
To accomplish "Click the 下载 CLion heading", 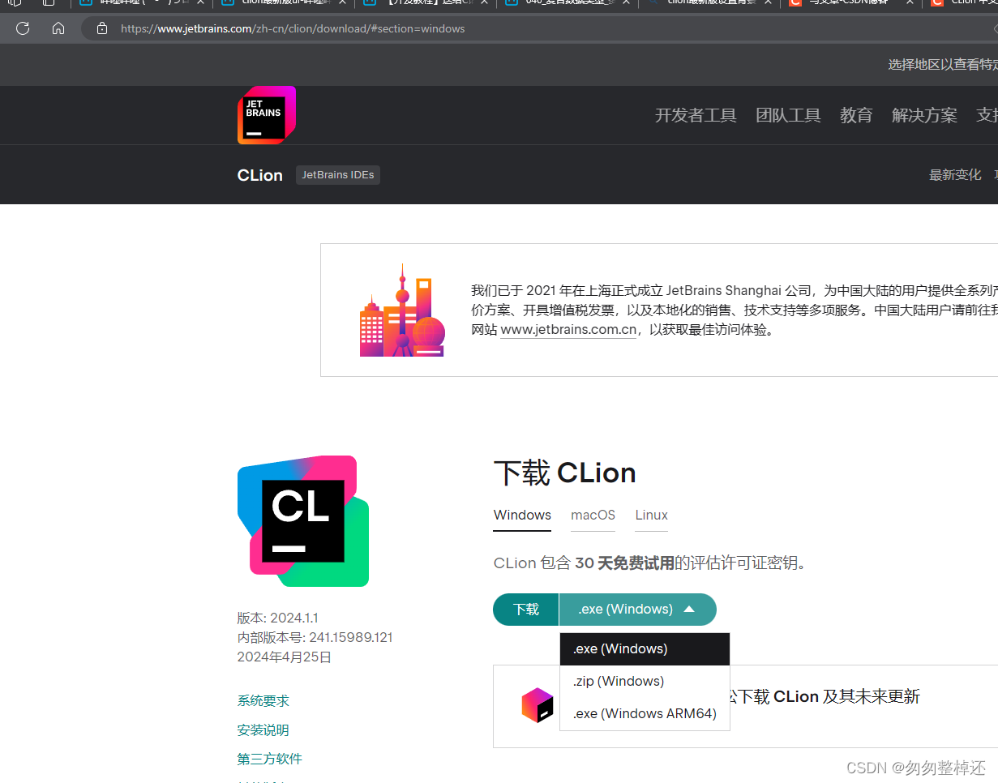I will (564, 473).
